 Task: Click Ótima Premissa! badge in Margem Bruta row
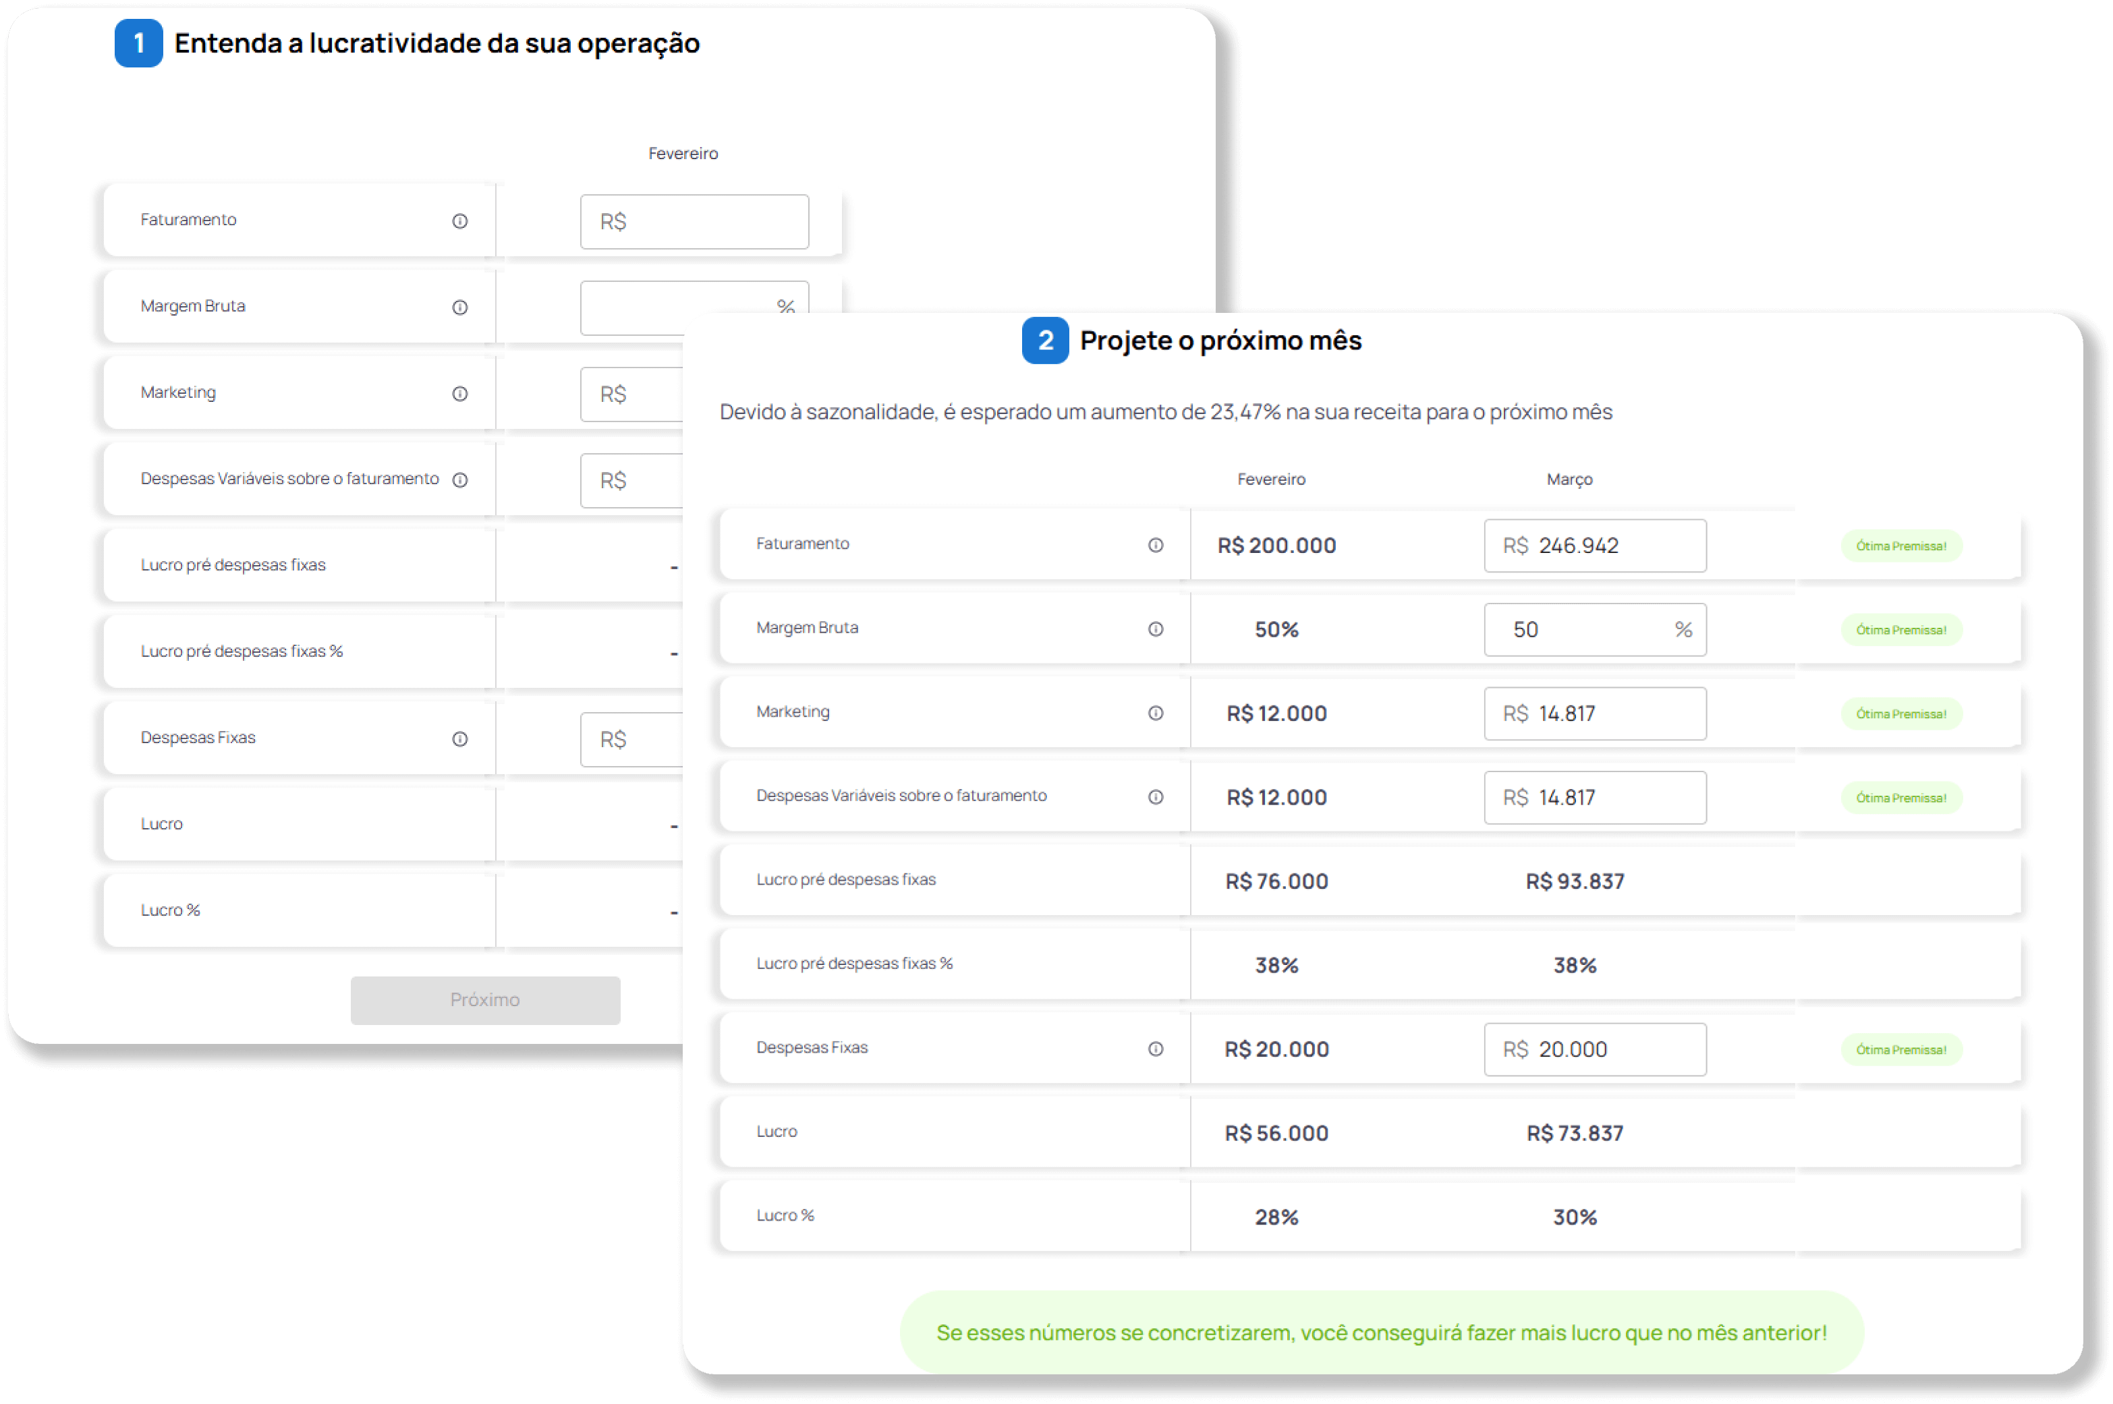click(1900, 631)
